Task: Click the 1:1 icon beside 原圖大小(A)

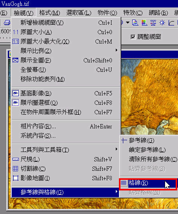Action: (16, 32)
